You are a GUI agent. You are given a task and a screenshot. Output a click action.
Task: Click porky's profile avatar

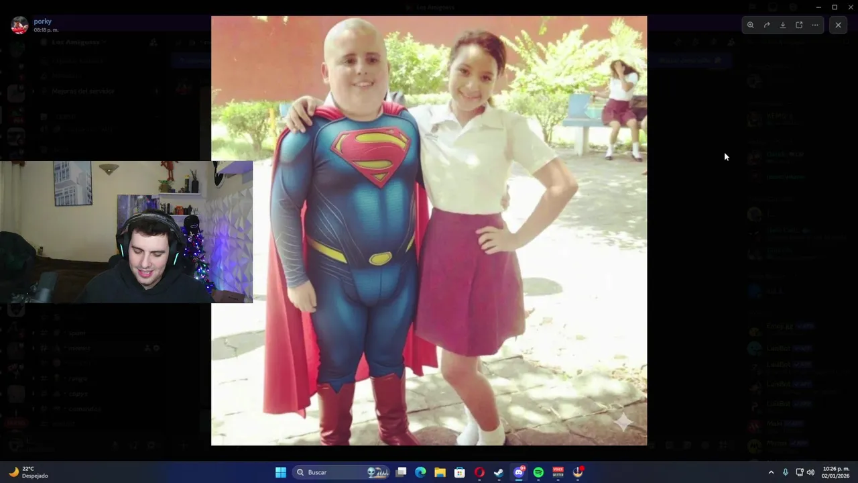coord(19,25)
